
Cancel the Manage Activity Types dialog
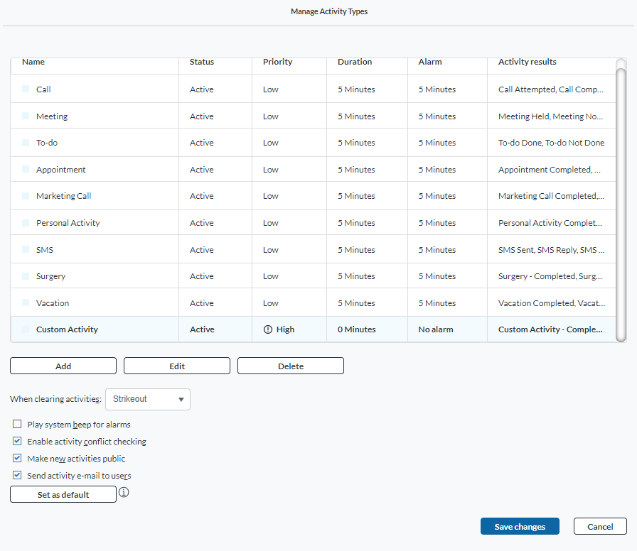(600, 527)
